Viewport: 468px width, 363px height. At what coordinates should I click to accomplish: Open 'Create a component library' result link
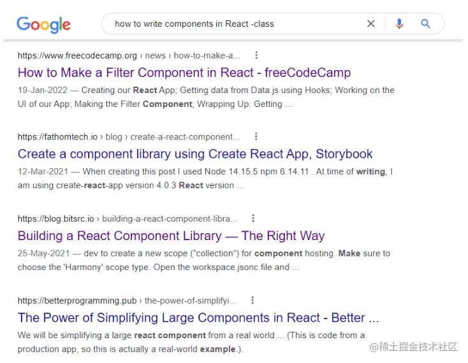click(195, 154)
